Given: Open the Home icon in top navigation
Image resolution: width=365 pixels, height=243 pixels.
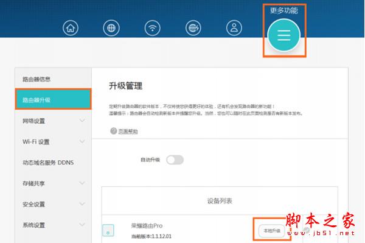Looking at the screenshot, I should click(x=71, y=28).
